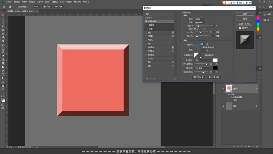Click the delete effect trash icon in dialog
The image size is (273, 154).
coord(174,78)
